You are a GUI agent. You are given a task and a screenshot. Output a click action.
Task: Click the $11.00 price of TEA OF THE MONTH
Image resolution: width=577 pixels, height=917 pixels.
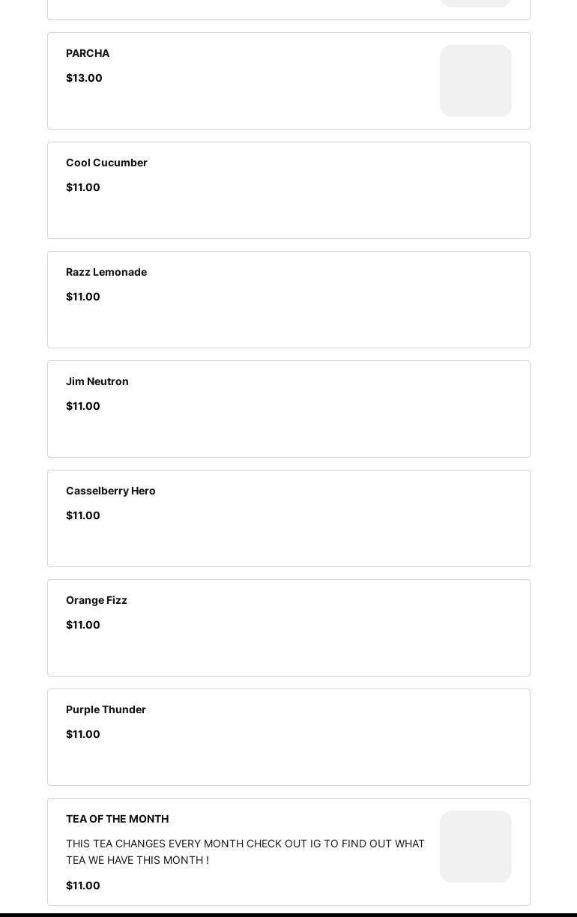[x=83, y=886]
